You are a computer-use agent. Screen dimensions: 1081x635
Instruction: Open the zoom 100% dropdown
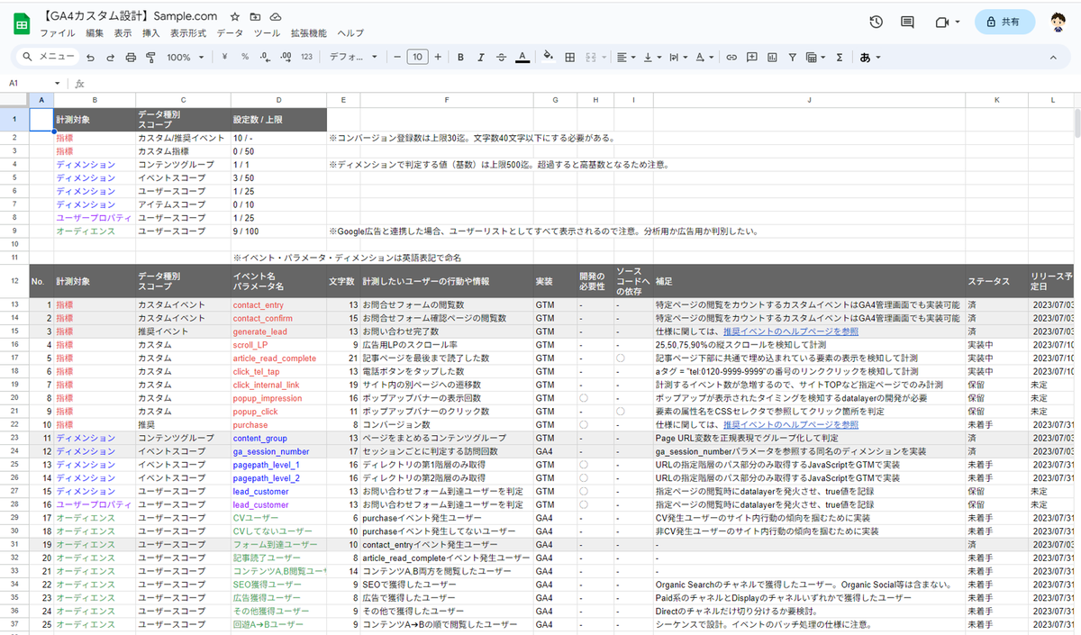(186, 57)
